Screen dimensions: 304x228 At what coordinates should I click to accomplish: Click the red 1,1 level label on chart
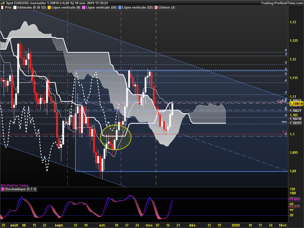pyautogui.click(x=284, y=132)
